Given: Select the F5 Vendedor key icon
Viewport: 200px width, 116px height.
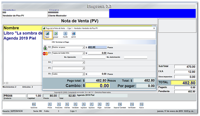Looking at the screenshot, I should (x=75, y=104).
